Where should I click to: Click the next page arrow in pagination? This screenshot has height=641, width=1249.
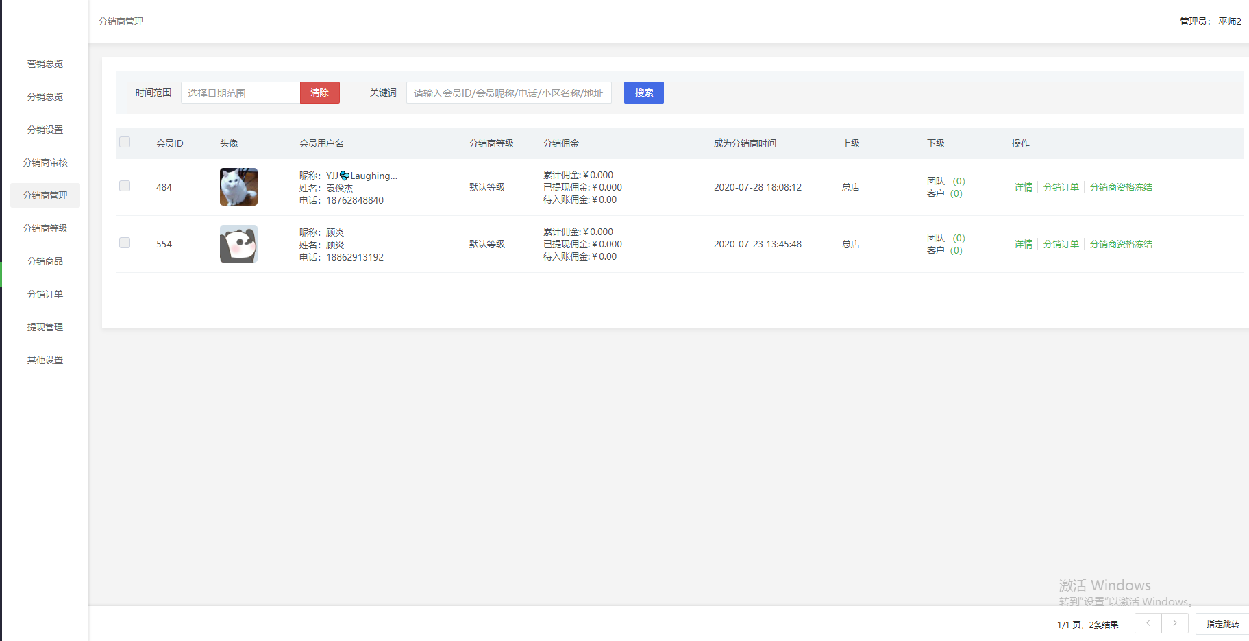(1175, 623)
